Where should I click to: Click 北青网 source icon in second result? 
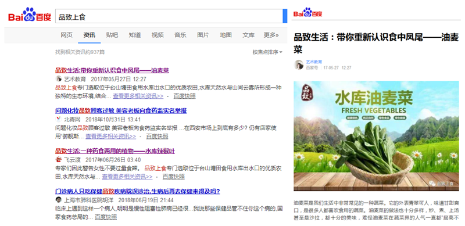[x=59, y=120]
